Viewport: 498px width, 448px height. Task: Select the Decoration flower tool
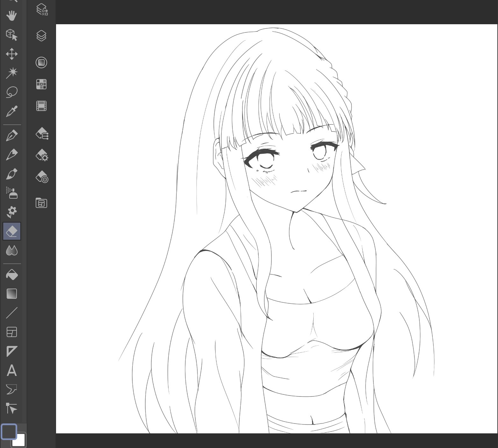(x=12, y=212)
